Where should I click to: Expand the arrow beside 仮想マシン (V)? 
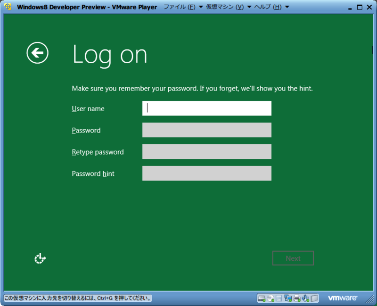point(249,7)
